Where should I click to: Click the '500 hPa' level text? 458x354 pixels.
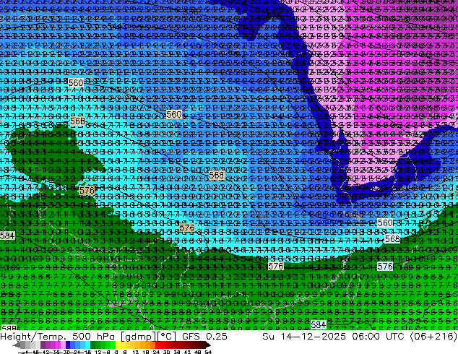point(93,336)
